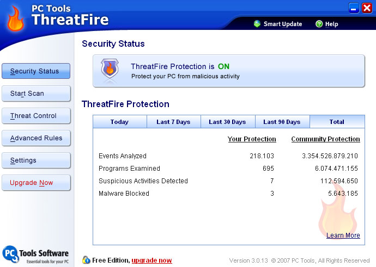
Task: Close the ThreatFire window
Action: point(367,8)
